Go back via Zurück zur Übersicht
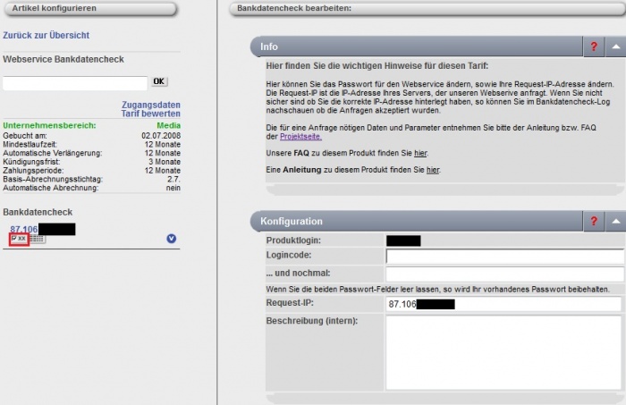 pyautogui.click(x=47, y=36)
